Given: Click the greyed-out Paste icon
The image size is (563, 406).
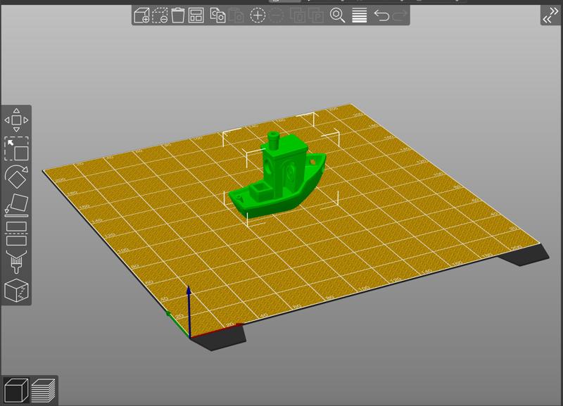Looking at the screenshot, I should 236,15.
